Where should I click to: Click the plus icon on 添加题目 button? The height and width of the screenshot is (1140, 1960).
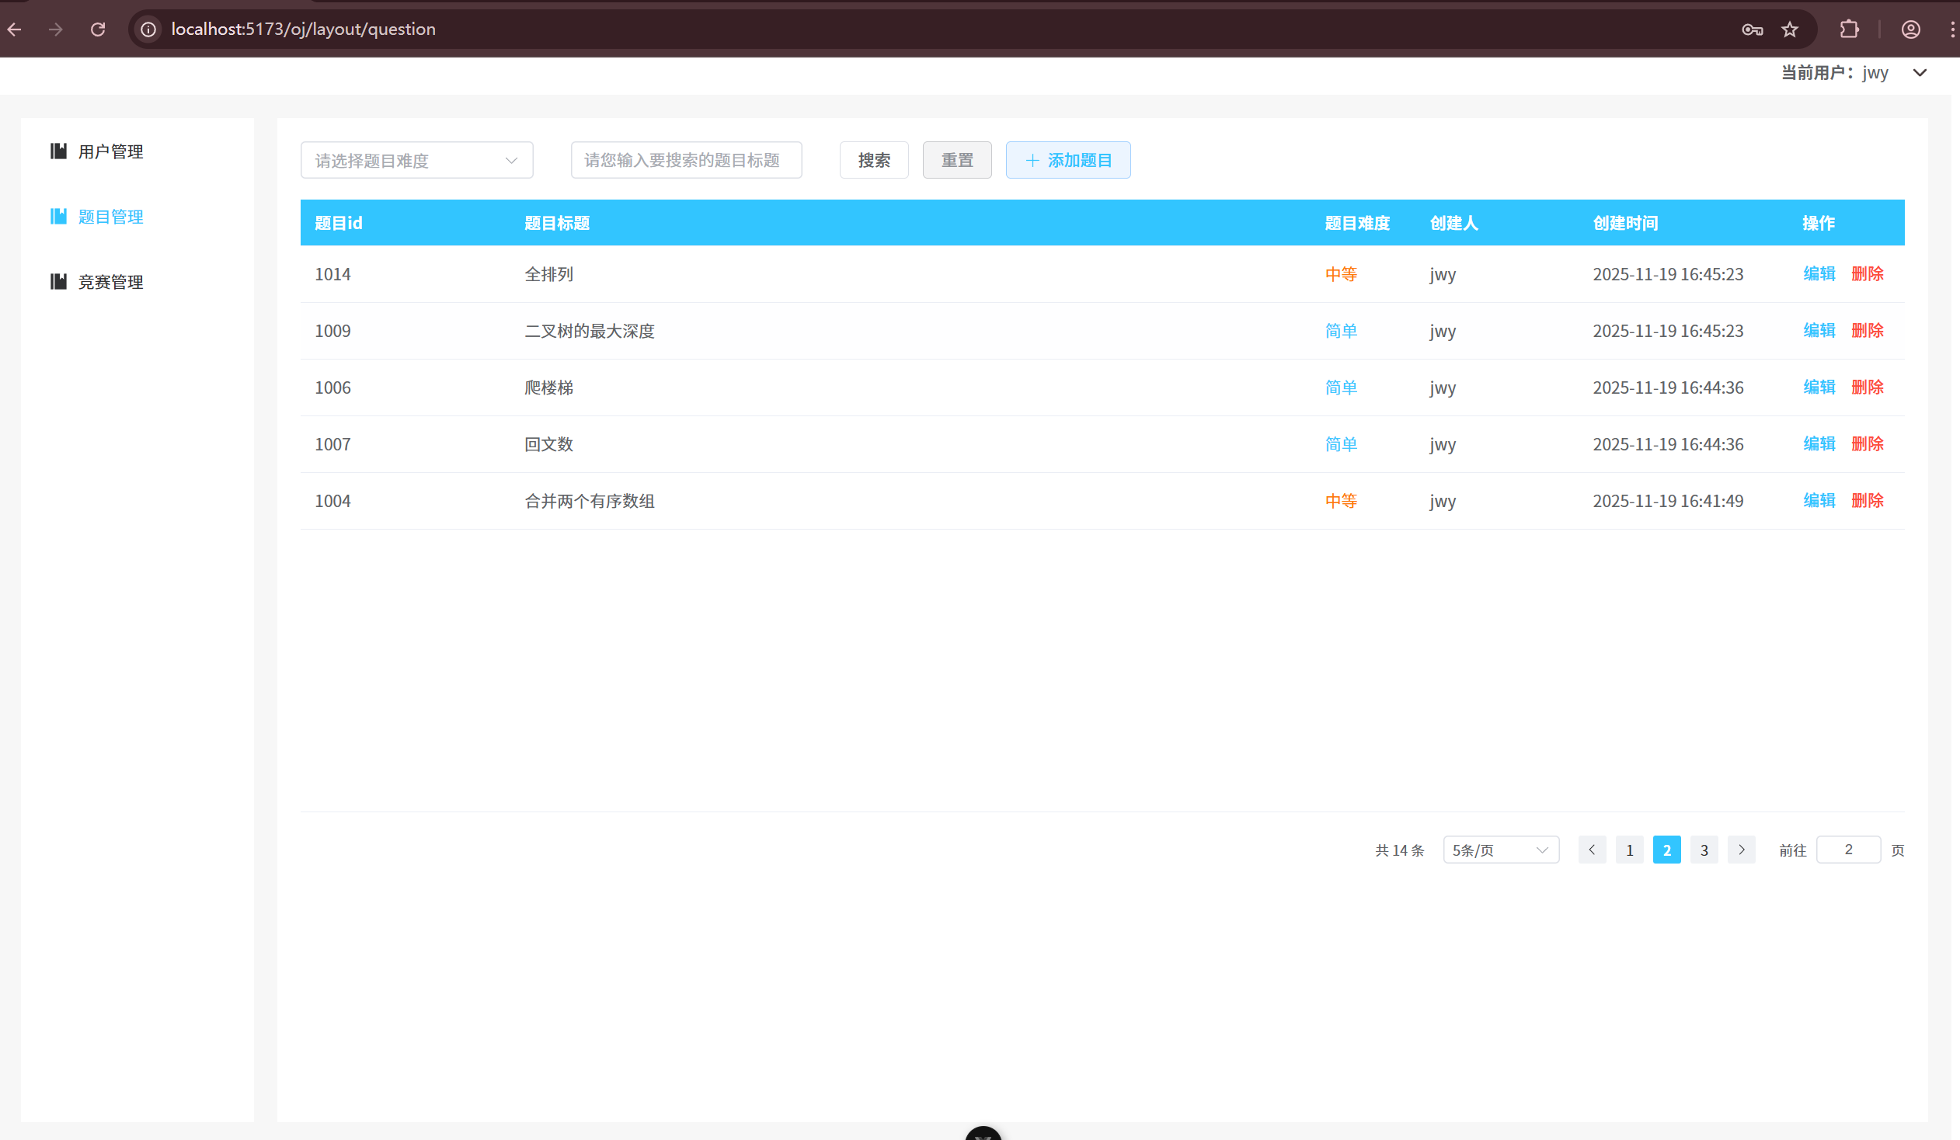coord(1032,159)
